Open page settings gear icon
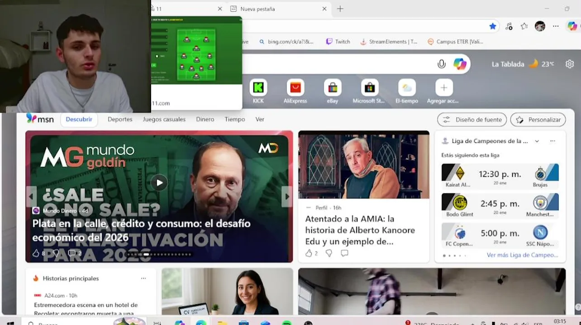The width and height of the screenshot is (581, 325). click(570, 64)
